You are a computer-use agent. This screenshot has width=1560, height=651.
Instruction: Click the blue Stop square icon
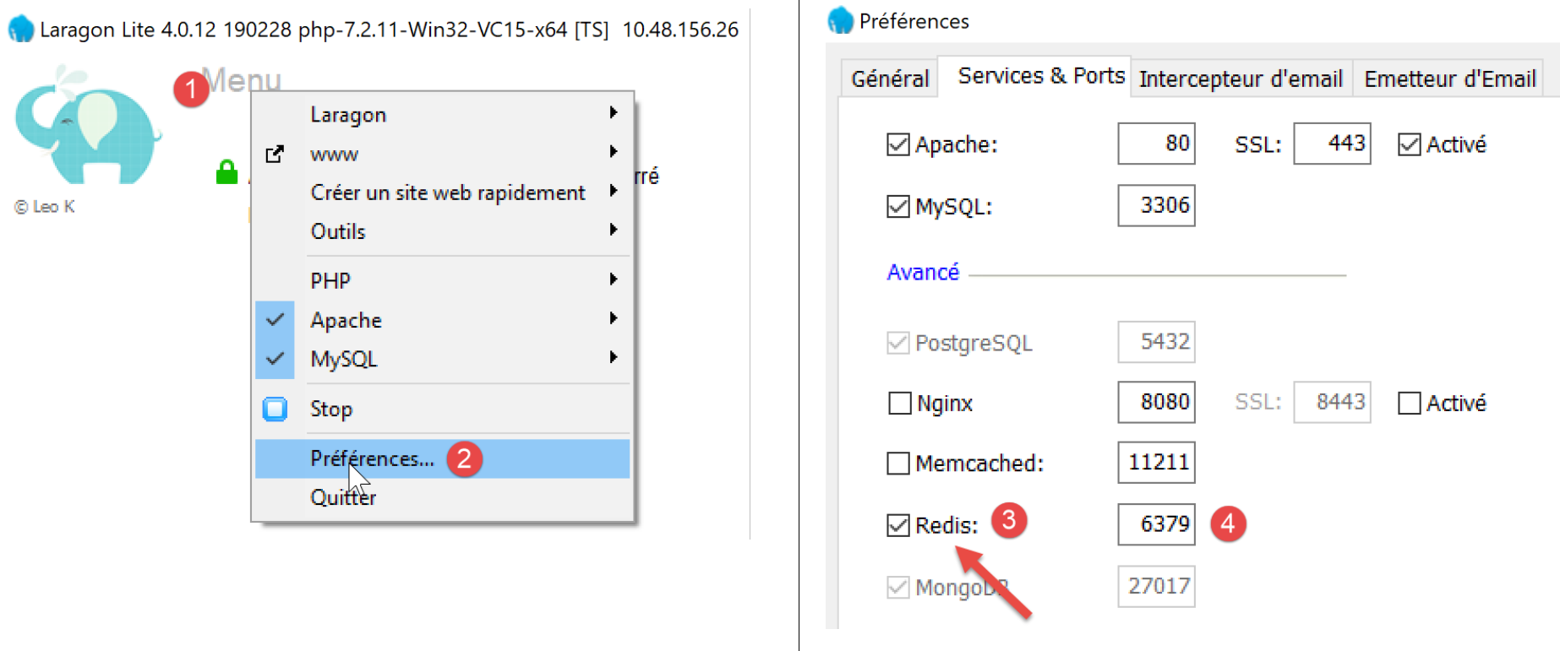[275, 410]
